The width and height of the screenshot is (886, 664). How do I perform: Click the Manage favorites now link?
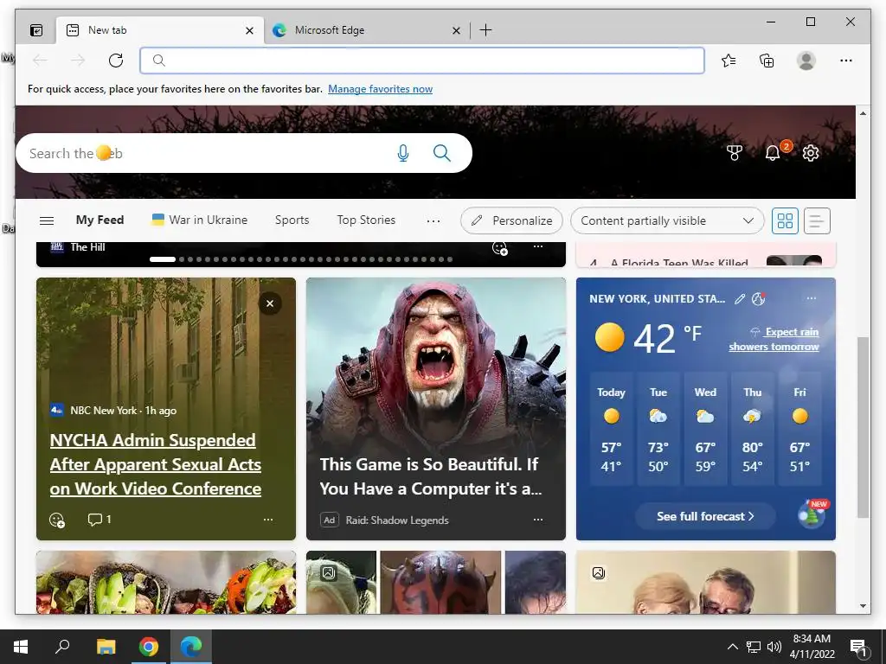click(x=381, y=89)
